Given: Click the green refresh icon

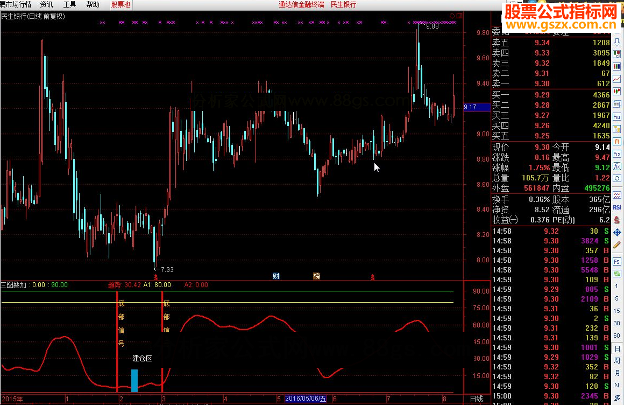Looking at the screenshot, I should pos(617,274).
